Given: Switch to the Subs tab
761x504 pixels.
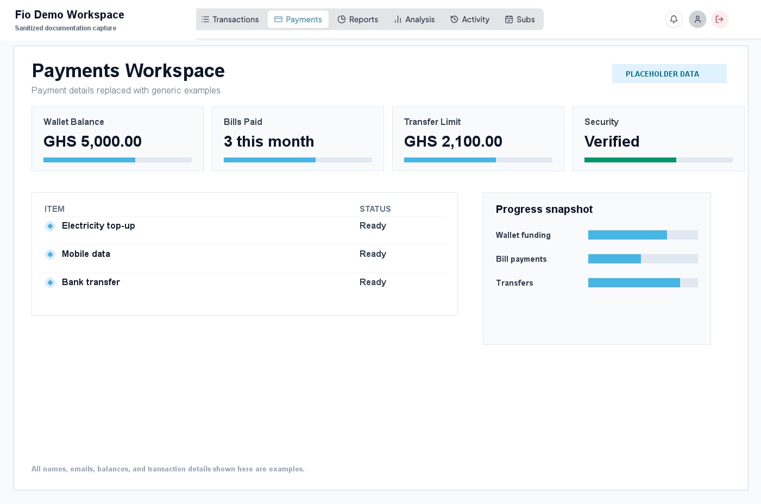Looking at the screenshot, I should (x=520, y=20).
